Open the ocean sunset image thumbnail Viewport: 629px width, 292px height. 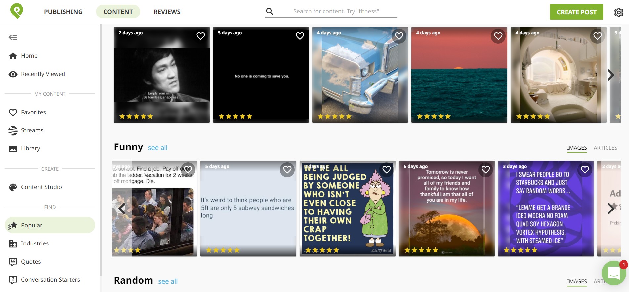[459, 75]
